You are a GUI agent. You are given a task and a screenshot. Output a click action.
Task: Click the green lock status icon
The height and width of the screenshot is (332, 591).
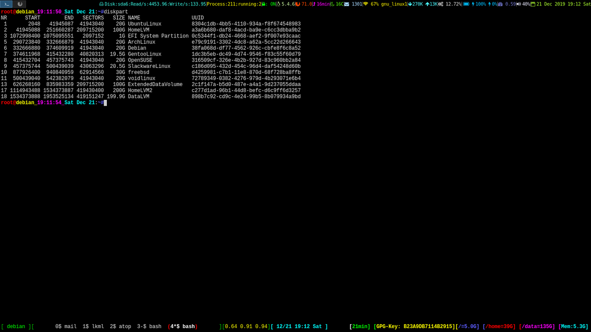263,4
